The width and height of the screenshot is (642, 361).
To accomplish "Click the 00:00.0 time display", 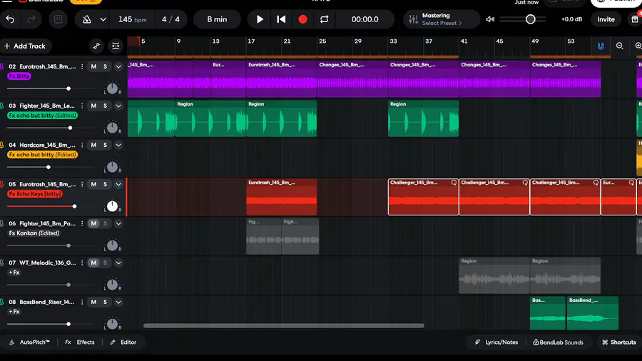I will tap(365, 19).
